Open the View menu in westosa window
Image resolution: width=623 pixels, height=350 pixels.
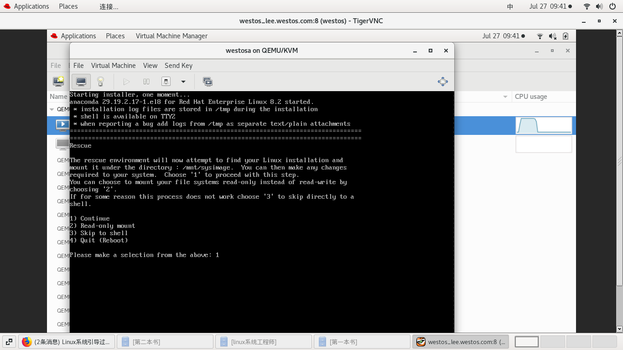click(150, 66)
